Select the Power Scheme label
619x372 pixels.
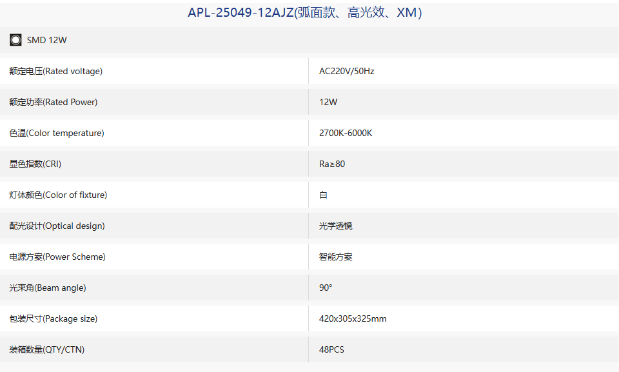pyautogui.click(x=57, y=257)
